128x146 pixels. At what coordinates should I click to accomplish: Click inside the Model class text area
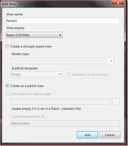pyautogui.click(x=60, y=61)
